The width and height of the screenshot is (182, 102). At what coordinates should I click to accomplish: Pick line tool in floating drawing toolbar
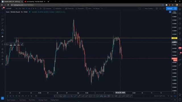(x=75, y=96)
